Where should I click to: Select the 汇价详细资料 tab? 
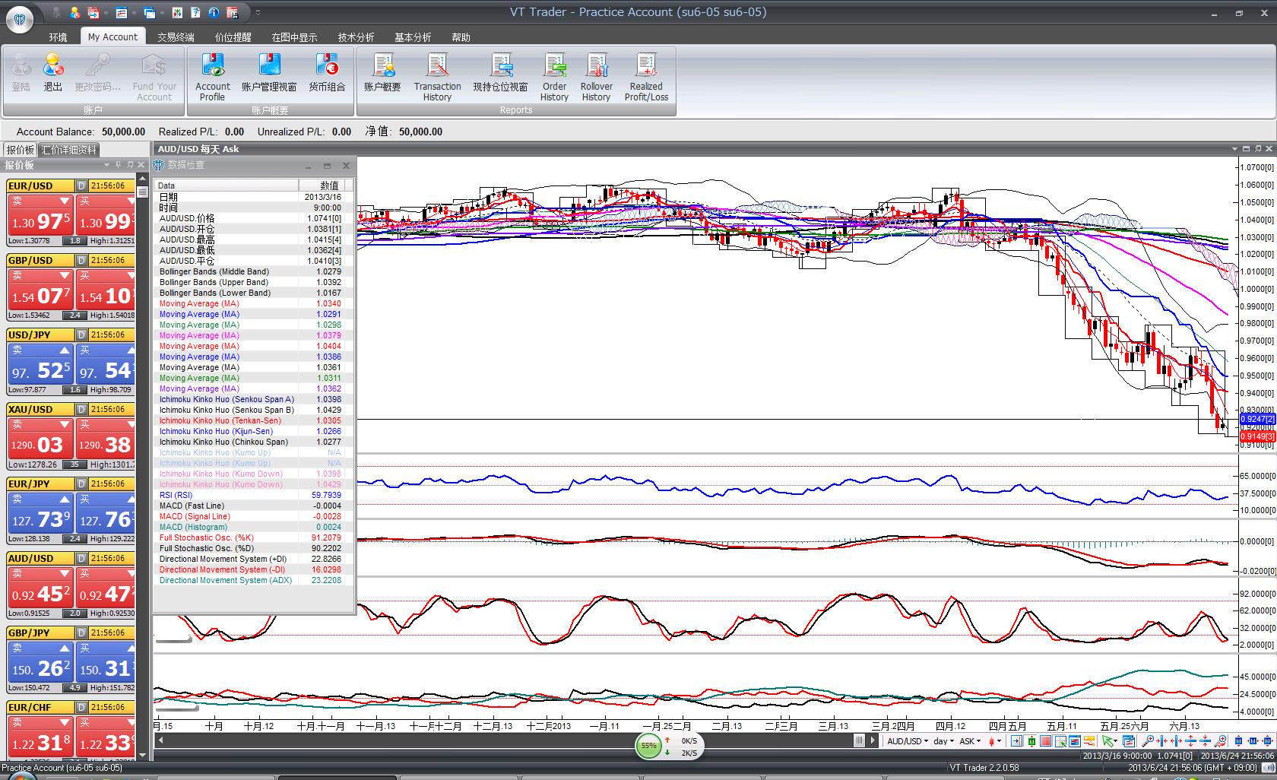click(69, 150)
